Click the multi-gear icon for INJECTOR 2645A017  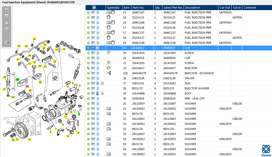click(88, 68)
